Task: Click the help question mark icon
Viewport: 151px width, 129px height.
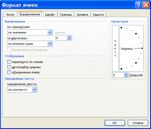Action: point(139,5)
